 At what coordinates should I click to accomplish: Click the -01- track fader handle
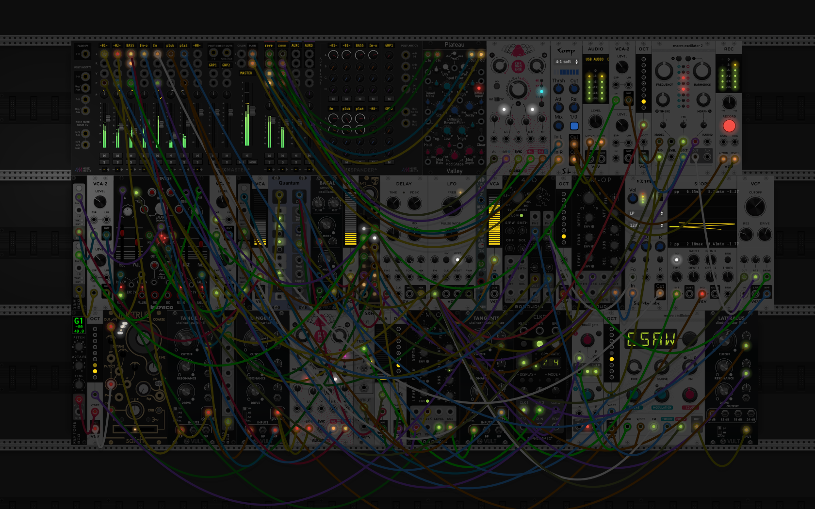(x=108, y=119)
